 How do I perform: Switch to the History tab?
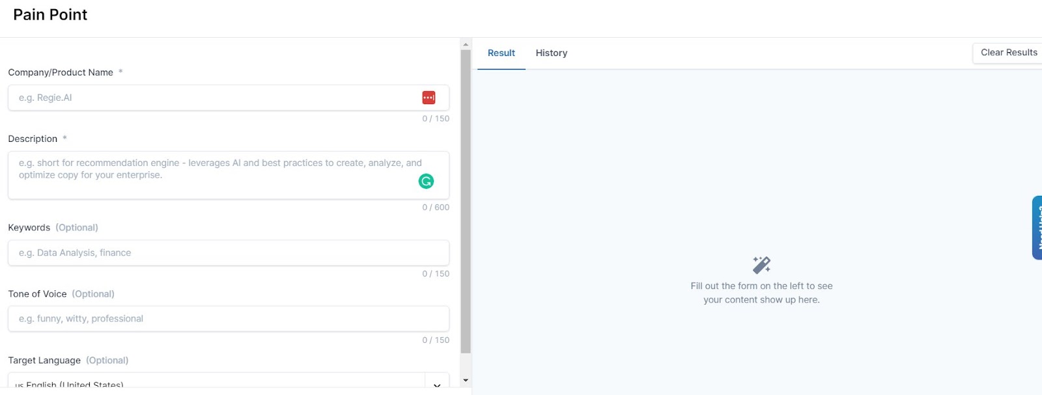coord(551,53)
